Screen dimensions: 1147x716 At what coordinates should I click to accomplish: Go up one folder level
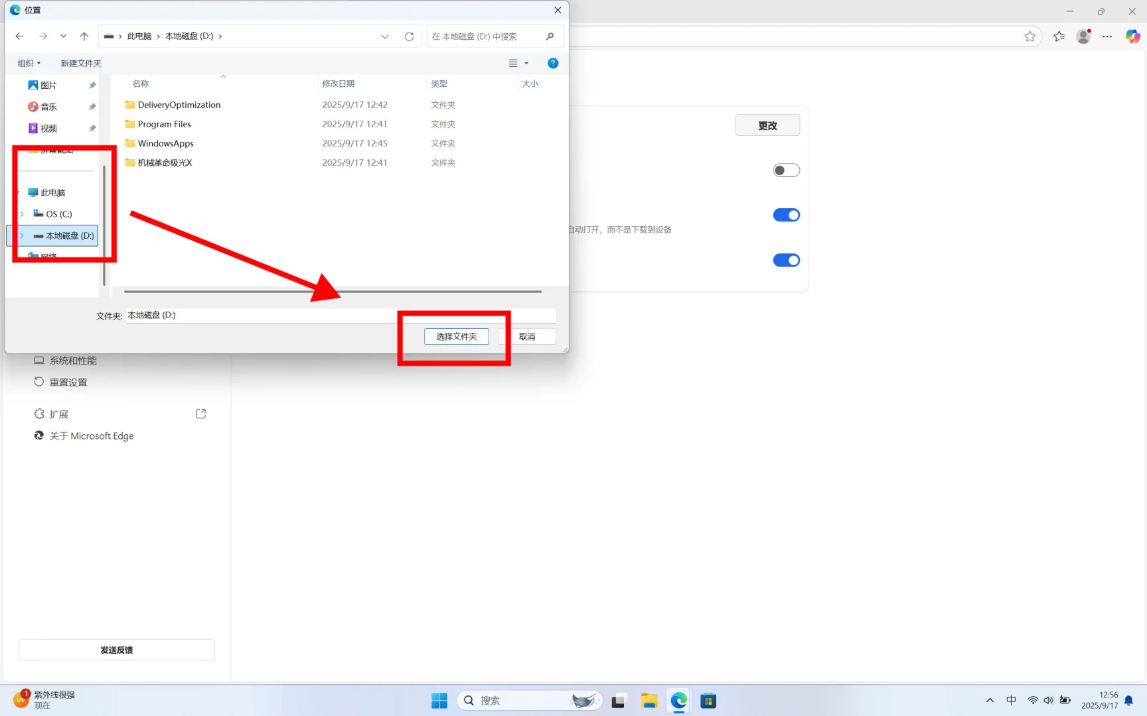[84, 36]
